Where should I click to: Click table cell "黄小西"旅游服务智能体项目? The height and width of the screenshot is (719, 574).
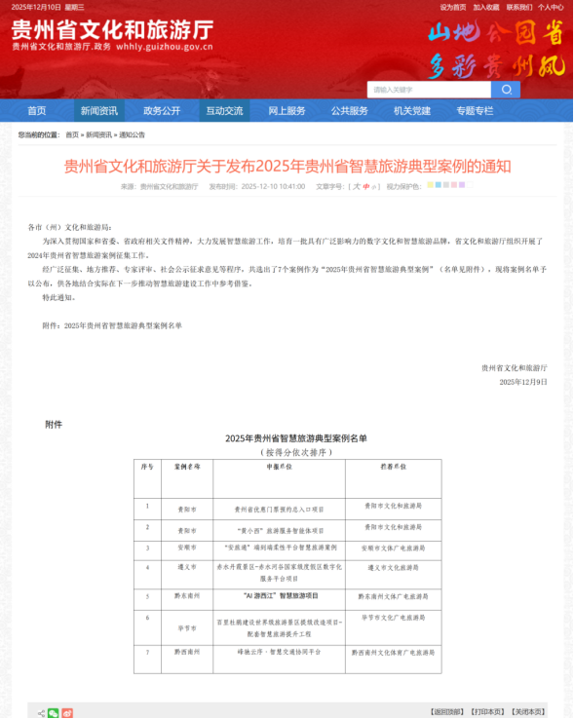point(279,531)
